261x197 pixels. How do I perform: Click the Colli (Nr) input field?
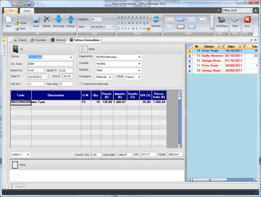point(36,84)
